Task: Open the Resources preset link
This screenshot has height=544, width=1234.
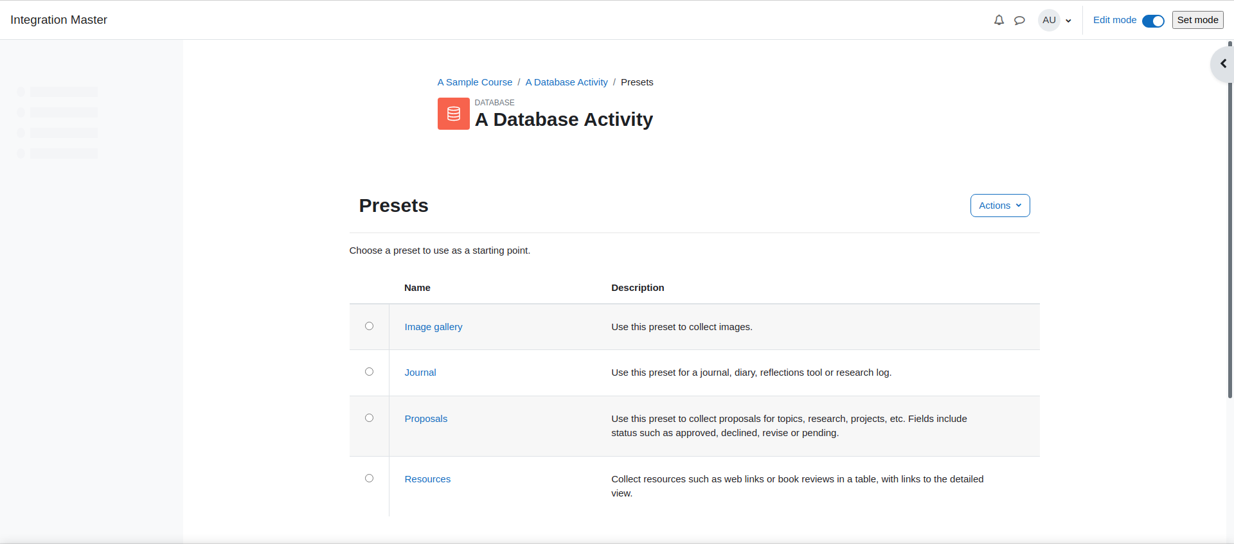Action: click(427, 479)
